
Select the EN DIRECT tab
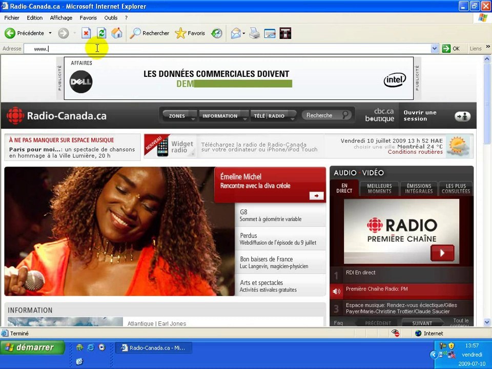pos(344,188)
